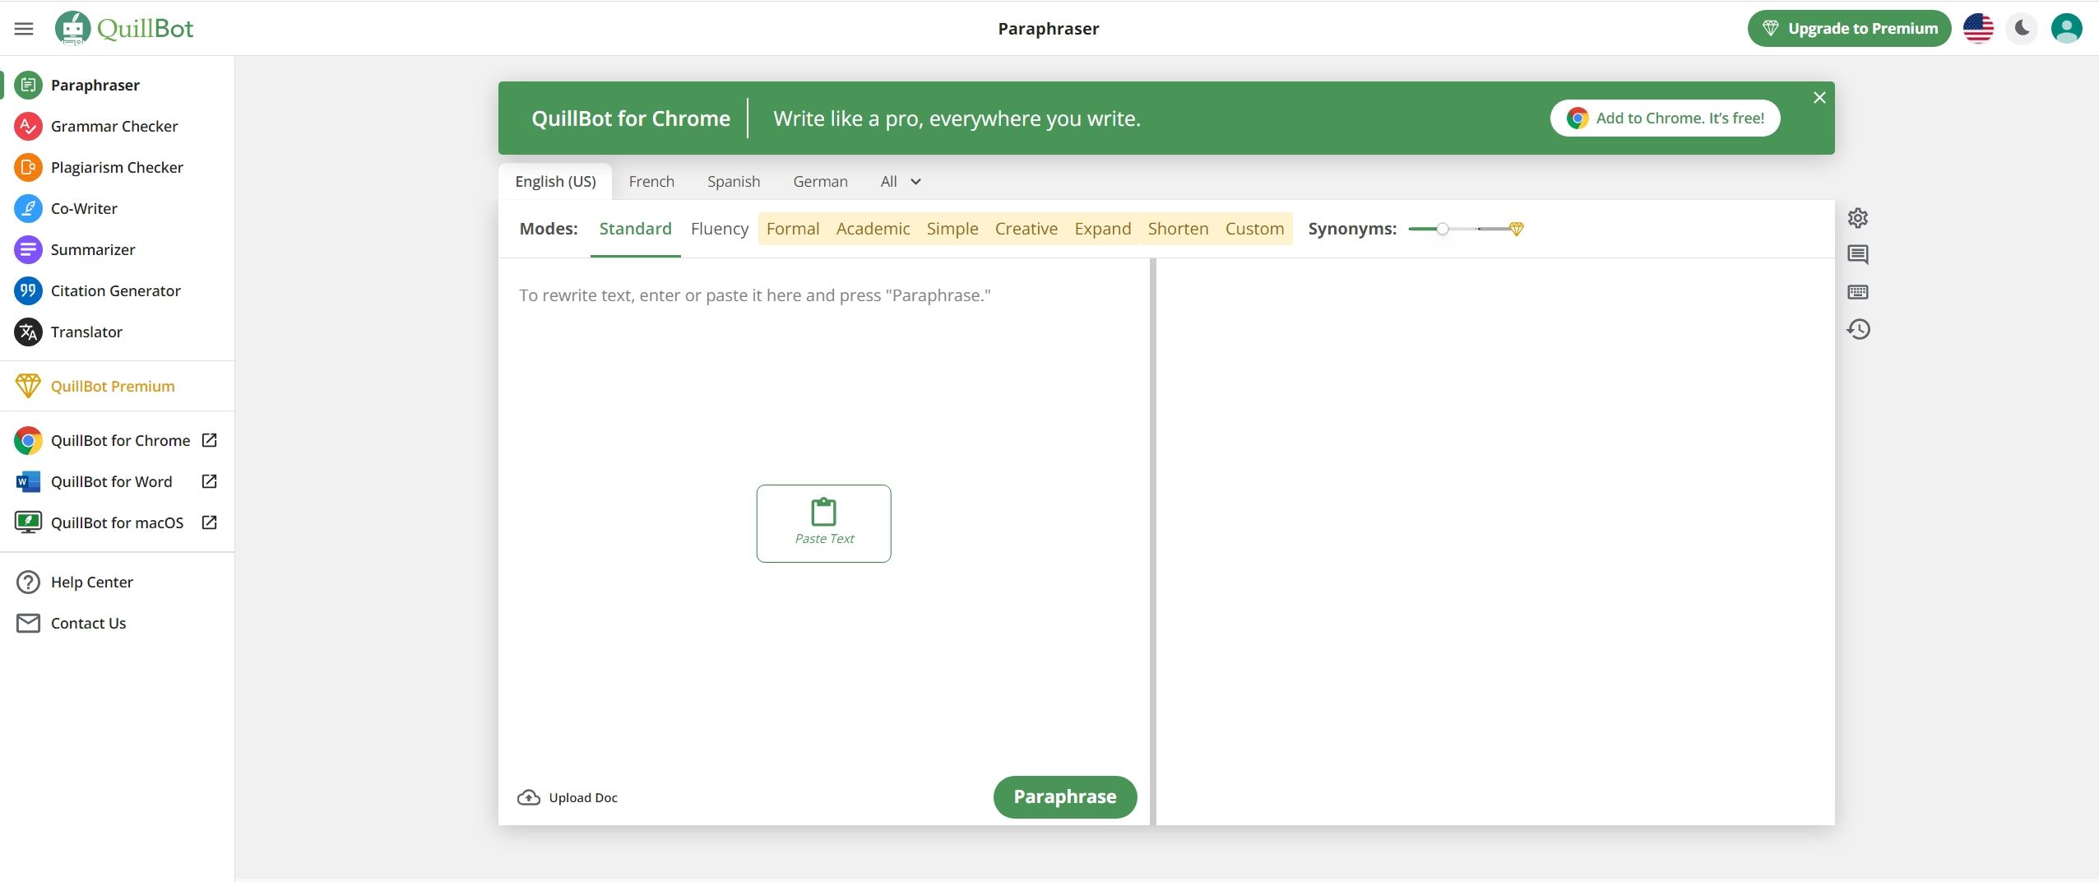
Task: Select Custom mode
Action: [x=1254, y=229]
